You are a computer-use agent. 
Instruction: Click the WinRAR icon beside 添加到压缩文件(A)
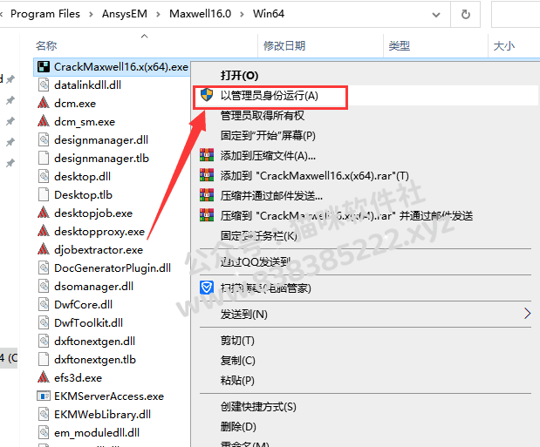[x=207, y=155]
